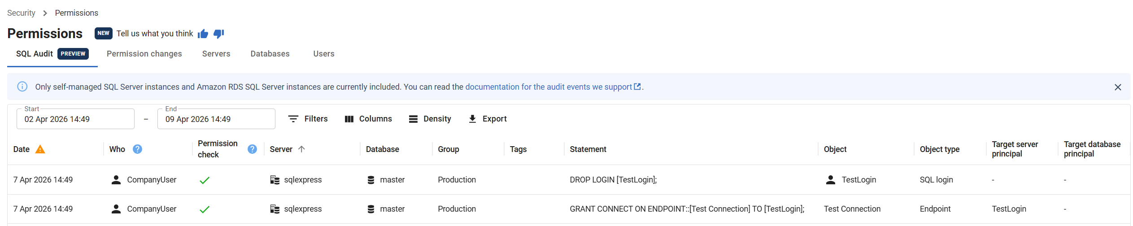1133x226 pixels.
Task: Open the Users tab
Action: coord(323,54)
